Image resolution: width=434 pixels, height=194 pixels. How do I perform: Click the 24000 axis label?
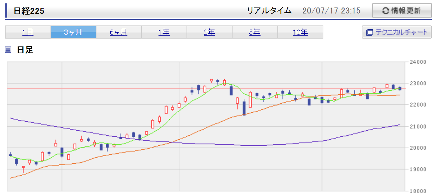(419, 62)
